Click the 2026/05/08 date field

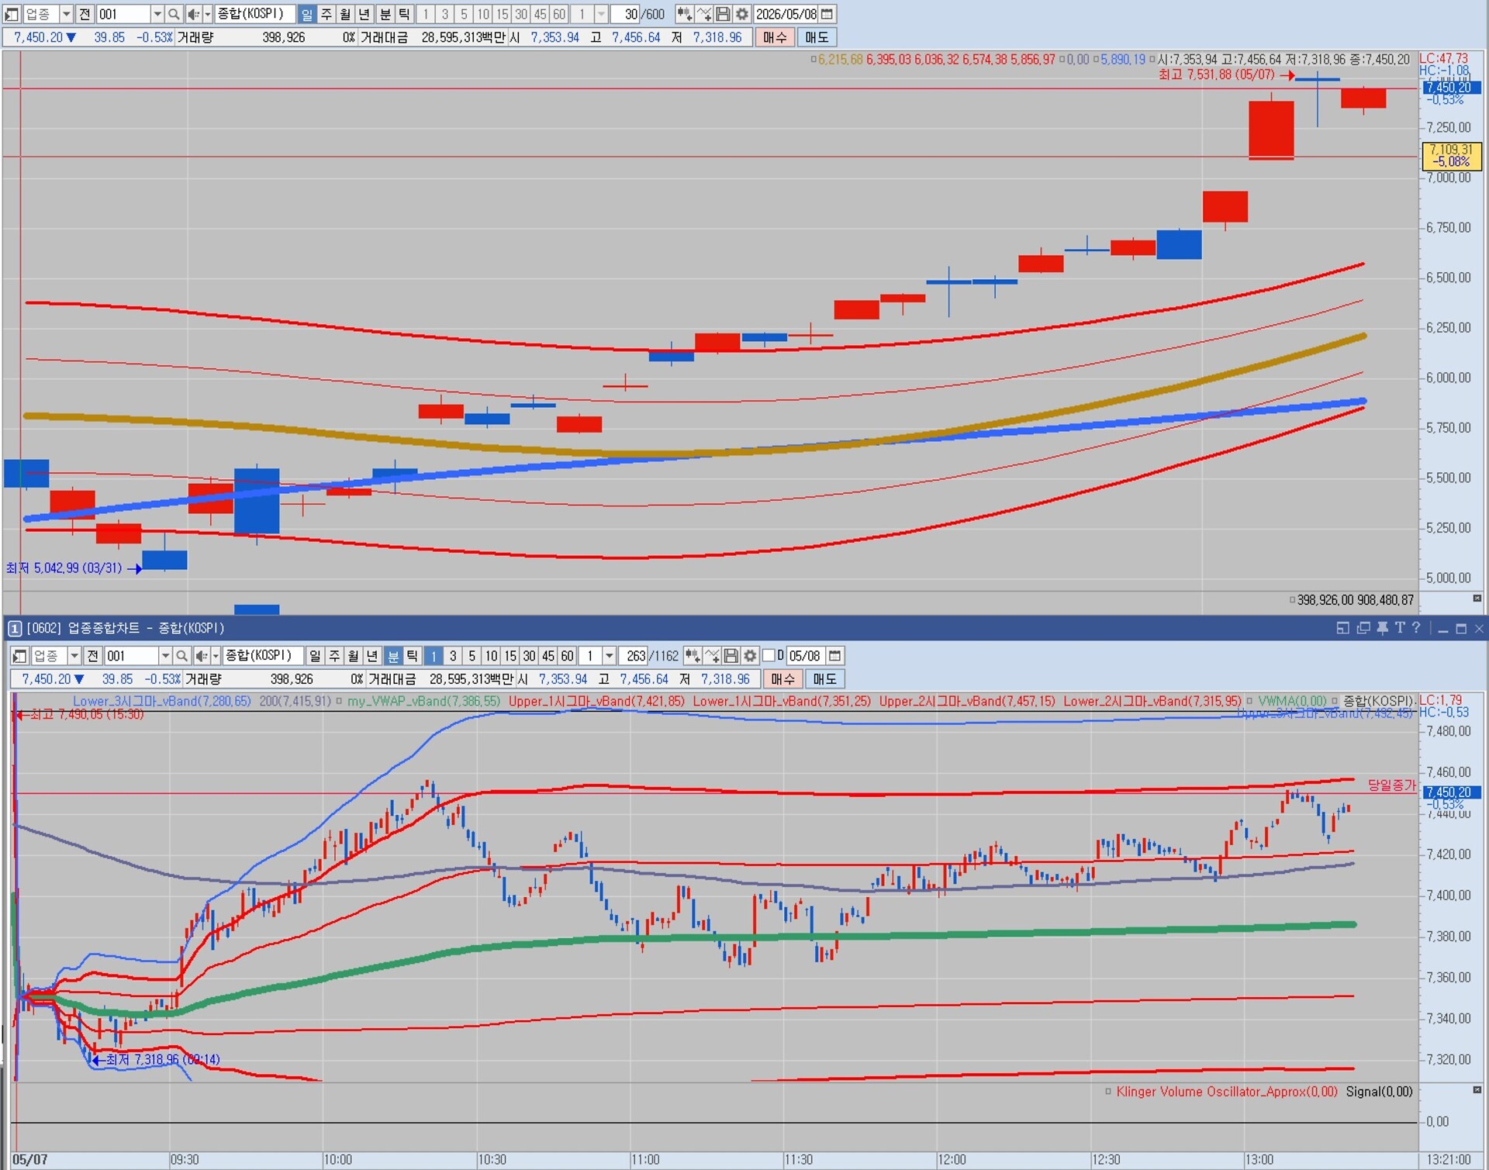786,14
